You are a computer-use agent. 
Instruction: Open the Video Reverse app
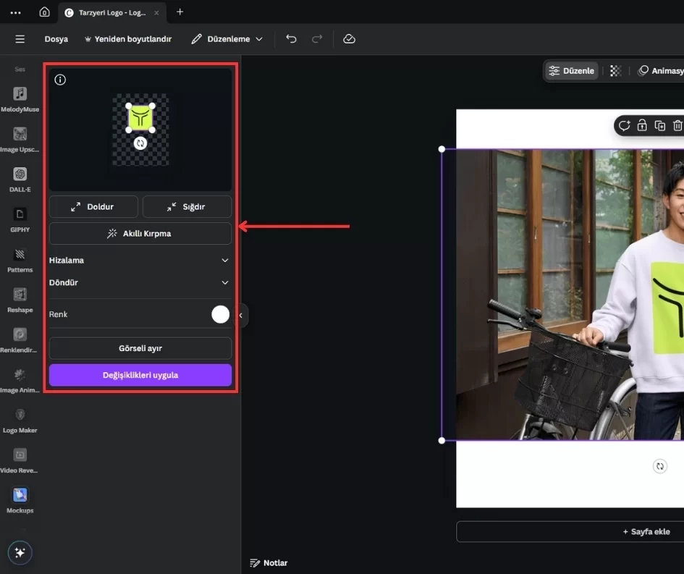click(x=20, y=460)
